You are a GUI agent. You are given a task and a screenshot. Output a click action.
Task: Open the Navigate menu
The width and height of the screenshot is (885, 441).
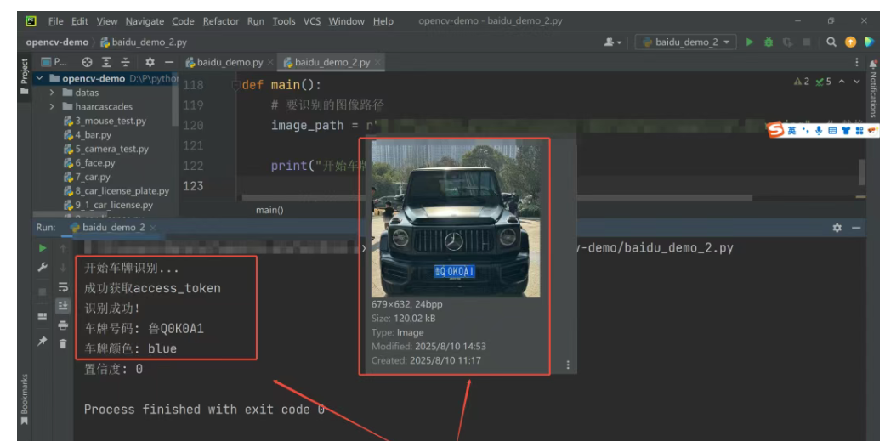(145, 21)
